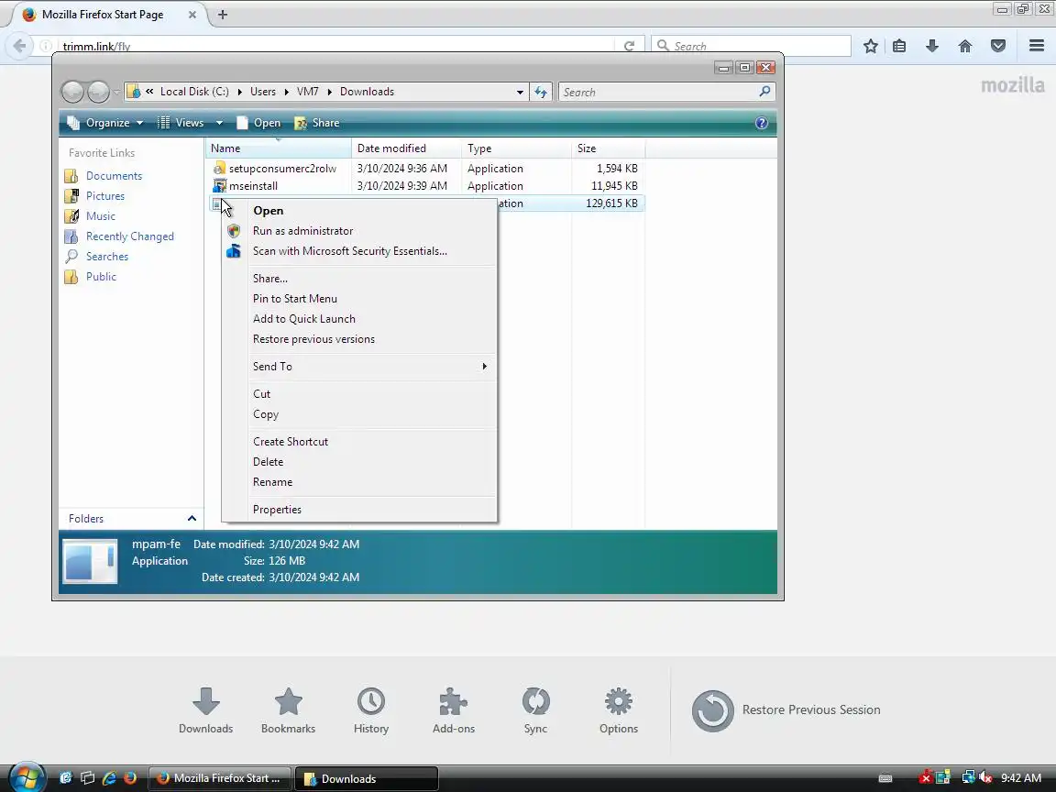The width and height of the screenshot is (1056, 792).
Task: Open Bookmarks shortcut on Firefox start page
Action: pyautogui.click(x=288, y=710)
